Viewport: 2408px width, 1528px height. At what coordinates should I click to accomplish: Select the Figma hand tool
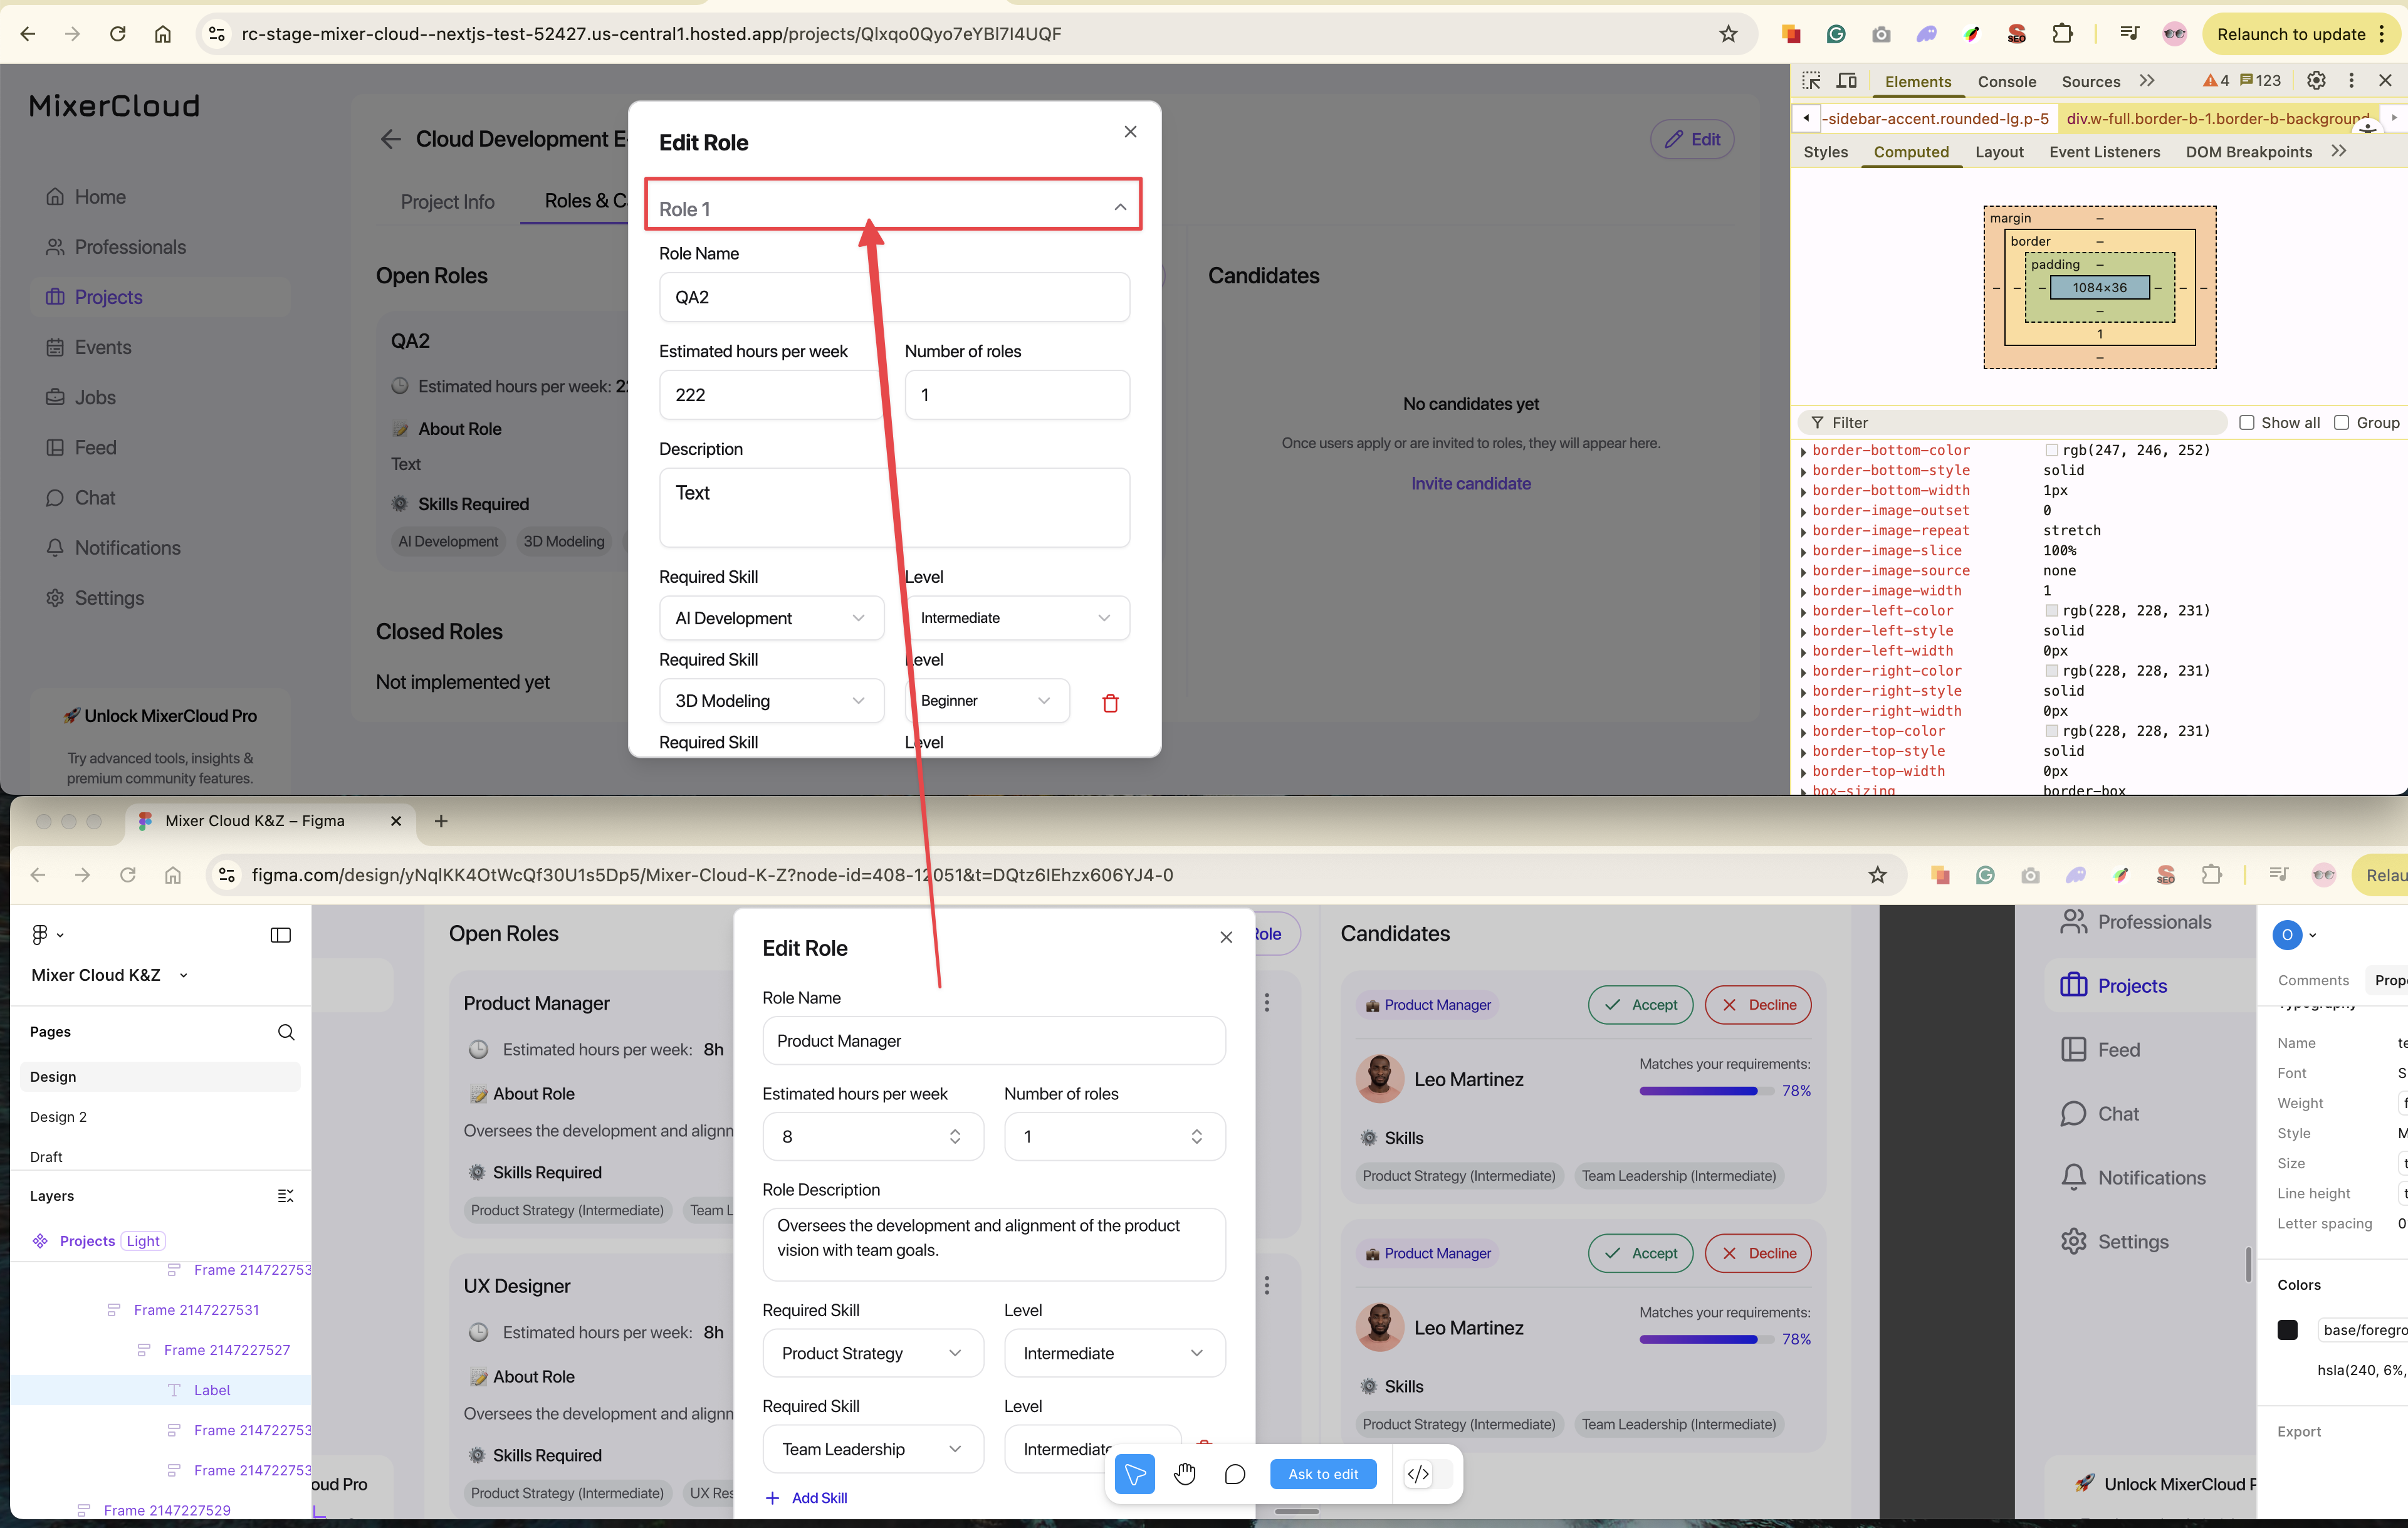[1184, 1474]
